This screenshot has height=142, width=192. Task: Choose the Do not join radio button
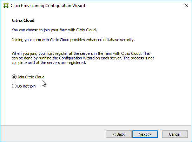(14, 86)
